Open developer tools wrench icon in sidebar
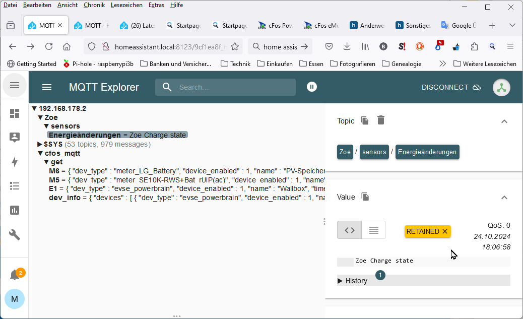The width and height of the screenshot is (523, 319). (15, 234)
